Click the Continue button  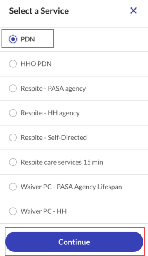pos(74,242)
